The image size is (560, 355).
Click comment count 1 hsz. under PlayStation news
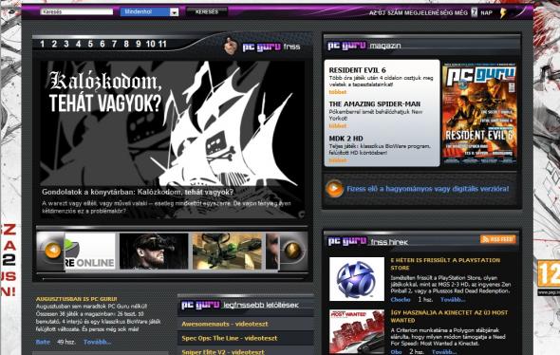click(x=425, y=300)
